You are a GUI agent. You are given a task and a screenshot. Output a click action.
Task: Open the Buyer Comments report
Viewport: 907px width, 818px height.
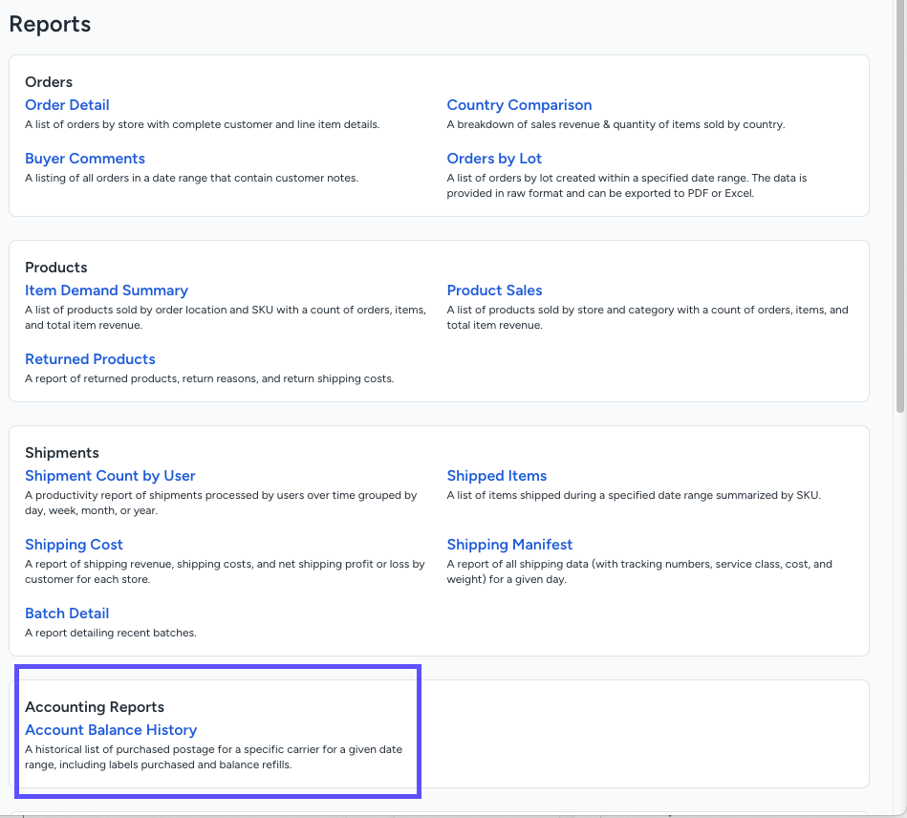85,159
